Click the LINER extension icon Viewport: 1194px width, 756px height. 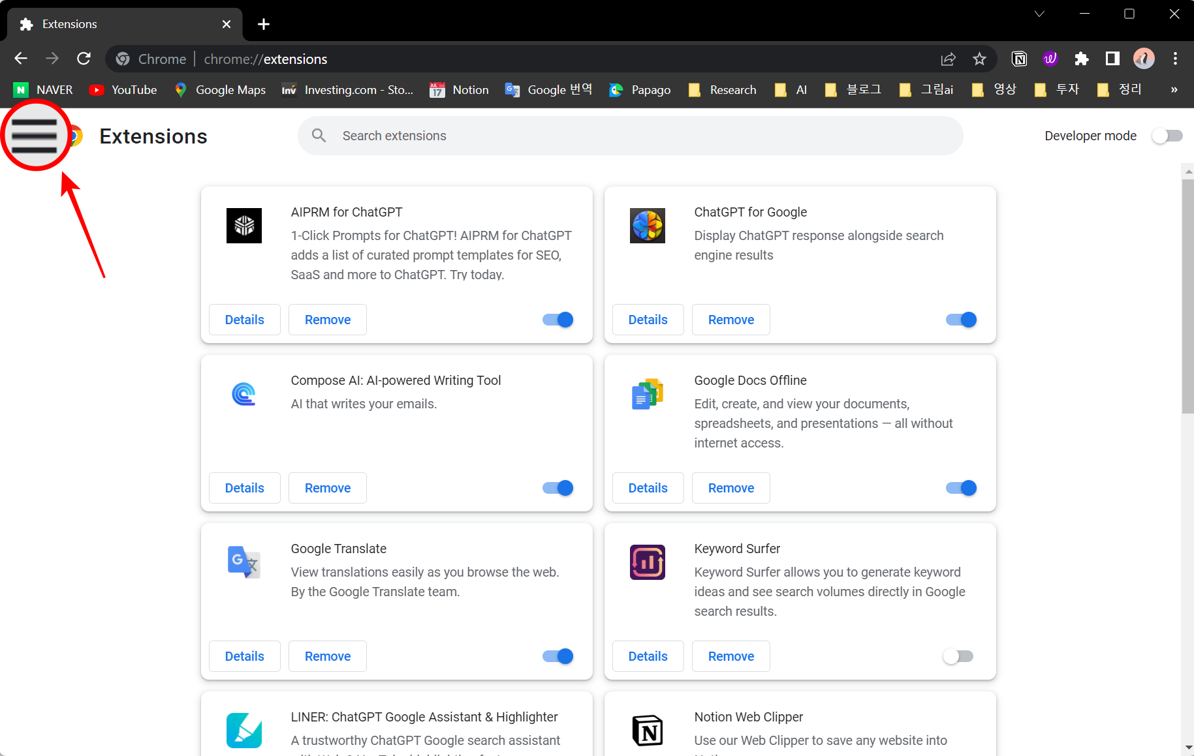point(244,731)
